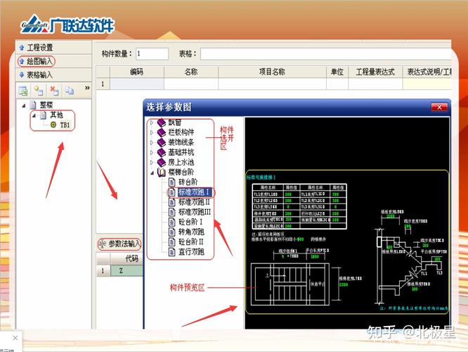Select 标准双跑Ⅱ in parameter list
Image resolution: width=468 pixels, height=352 pixels.
[194, 201]
